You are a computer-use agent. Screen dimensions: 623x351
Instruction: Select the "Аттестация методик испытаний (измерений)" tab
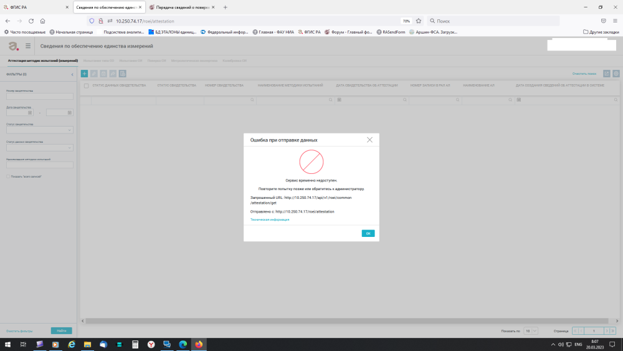tap(42, 61)
